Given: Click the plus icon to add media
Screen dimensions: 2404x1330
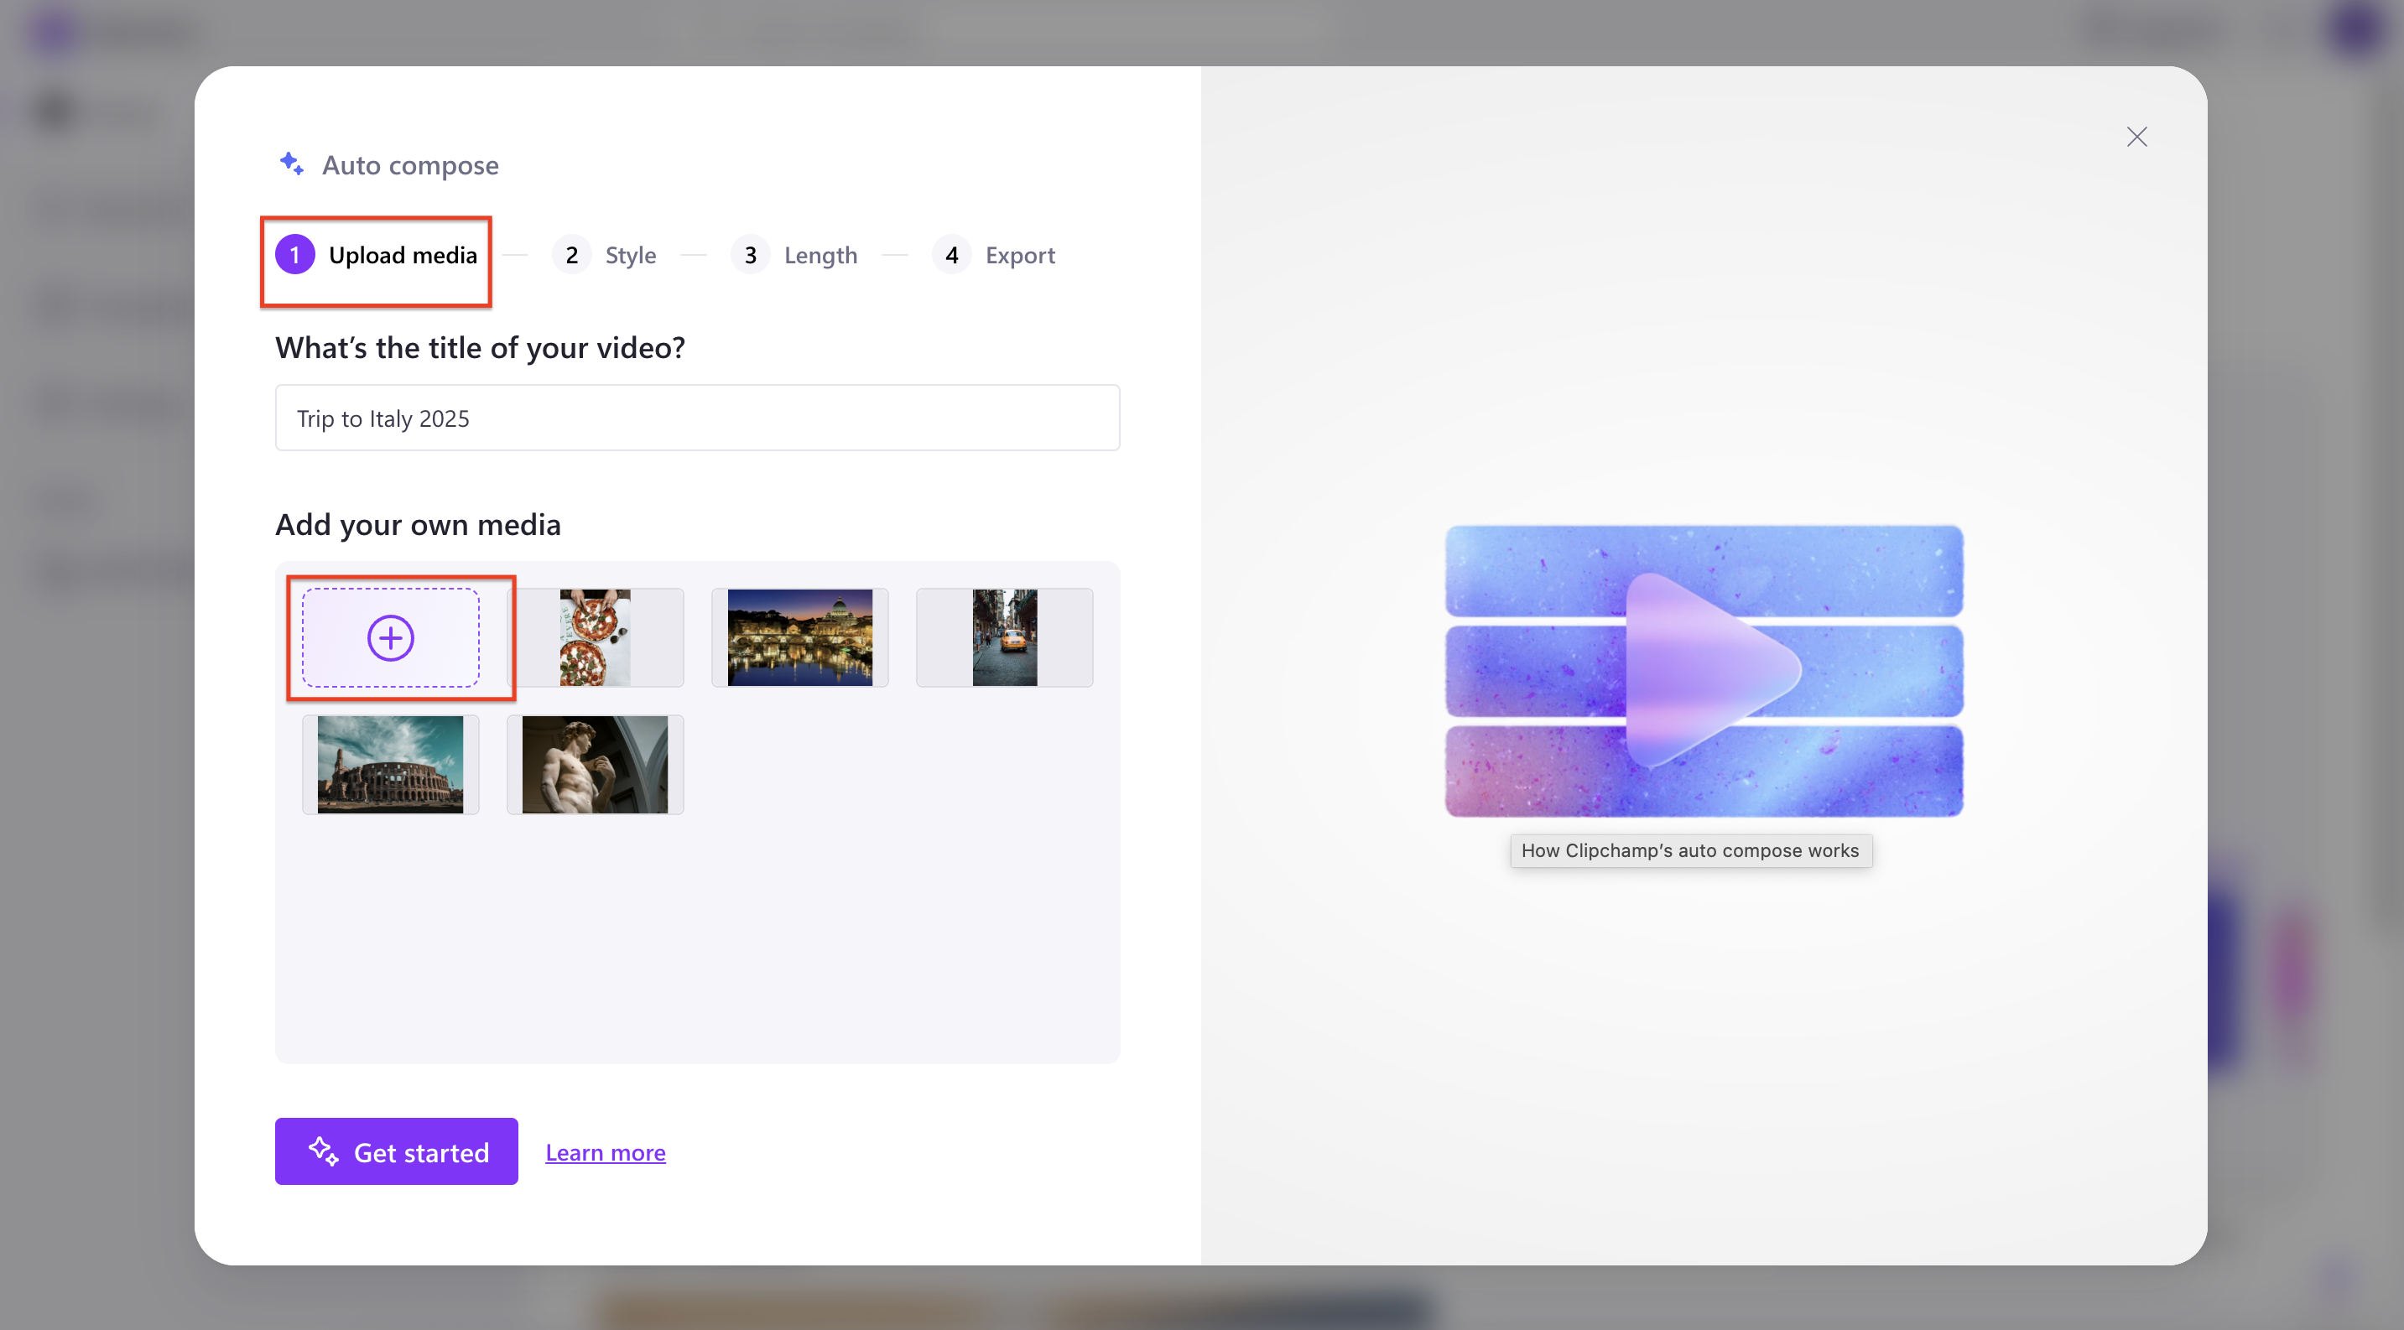Looking at the screenshot, I should 390,638.
